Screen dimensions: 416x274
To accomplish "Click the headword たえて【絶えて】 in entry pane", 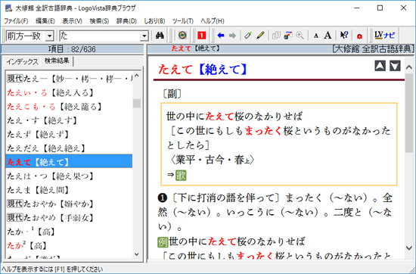I will point(203,70).
